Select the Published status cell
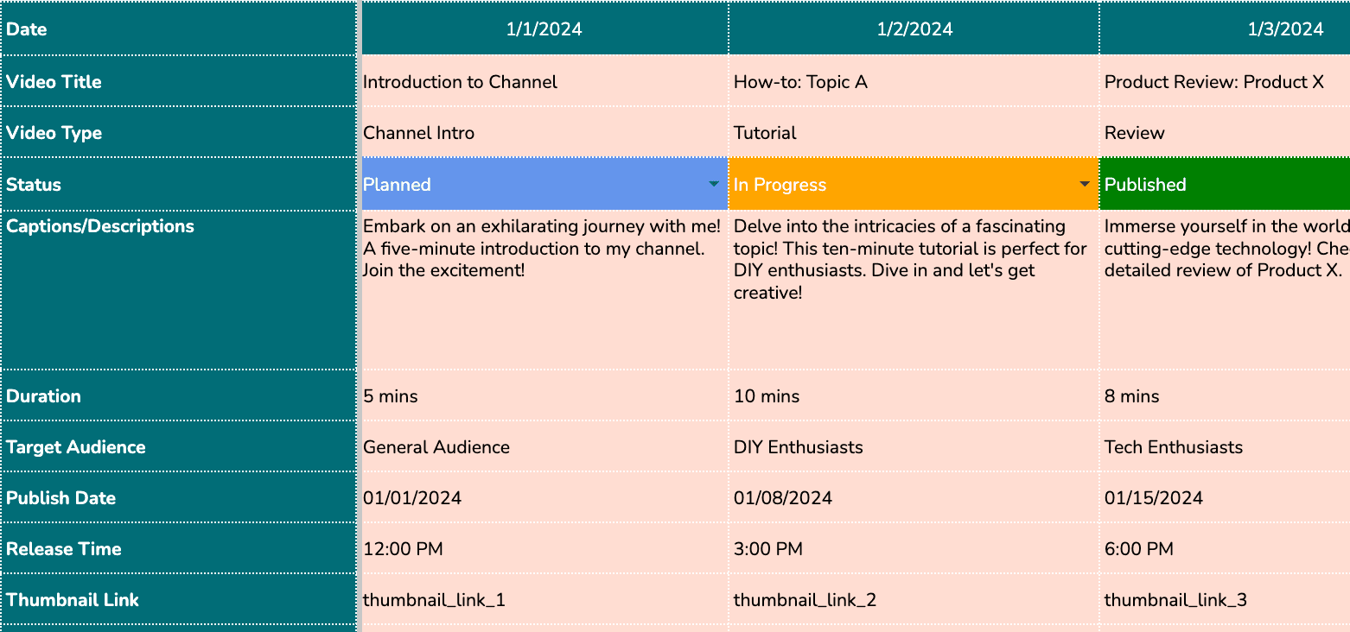The height and width of the screenshot is (632, 1350). tap(1225, 184)
